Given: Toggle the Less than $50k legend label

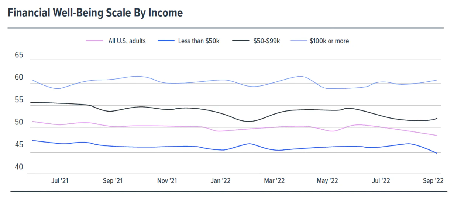Looking at the screenshot, I should (x=199, y=41).
